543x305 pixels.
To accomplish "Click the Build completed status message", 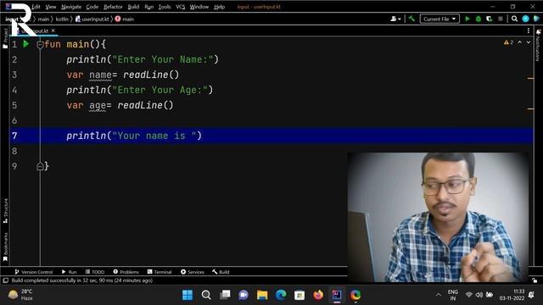I will click(x=82, y=280).
